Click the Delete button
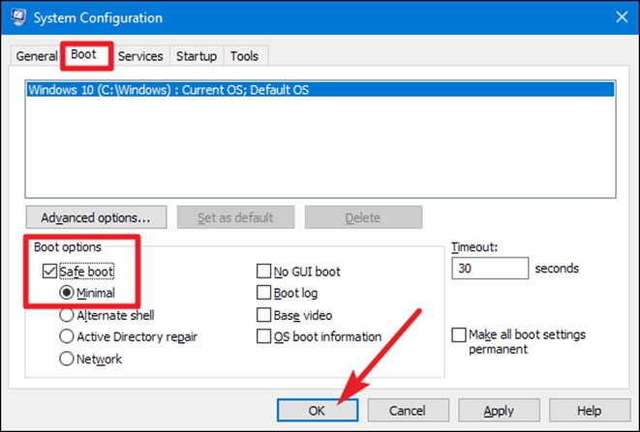This screenshot has height=432, width=640. coord(363,217)
